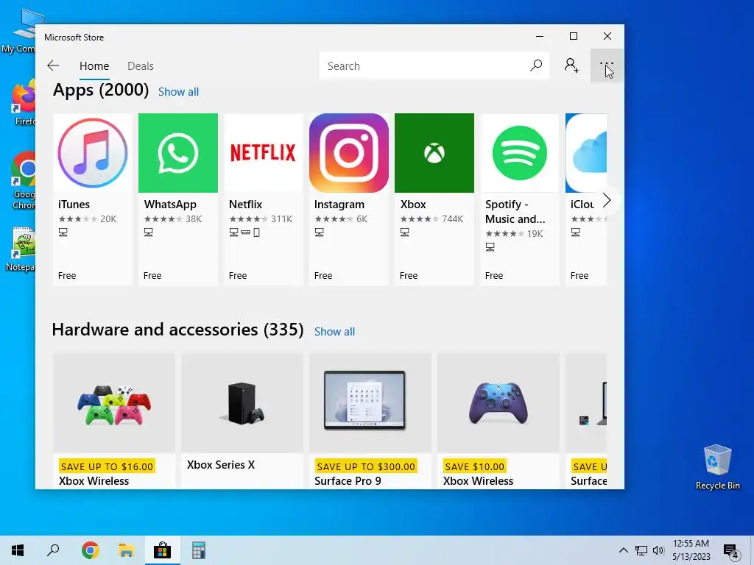Open the WhatsApp app tile
The width and height of the screenshot is (754, 565).
tap(178, 199)
